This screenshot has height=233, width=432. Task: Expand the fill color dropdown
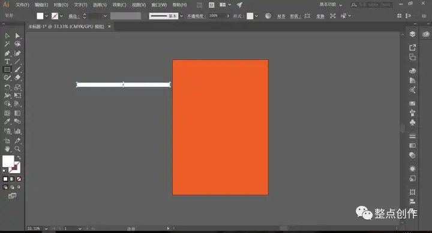(x=46, y=16)
